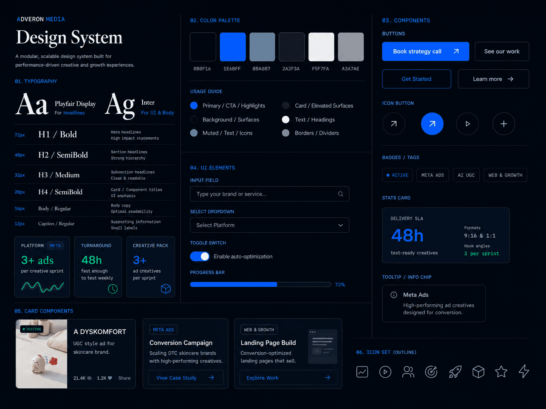Select the WEB & GROWTH badge tag
This screenshot has height=409, width=546.
(505, 175)
